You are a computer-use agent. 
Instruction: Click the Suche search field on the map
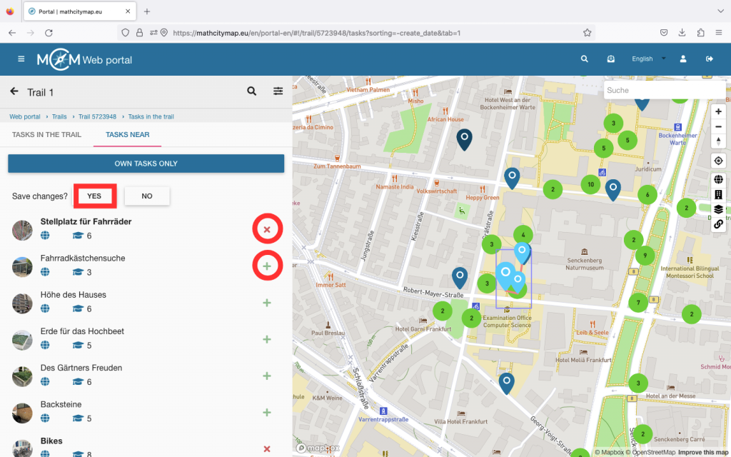(664, 90)
